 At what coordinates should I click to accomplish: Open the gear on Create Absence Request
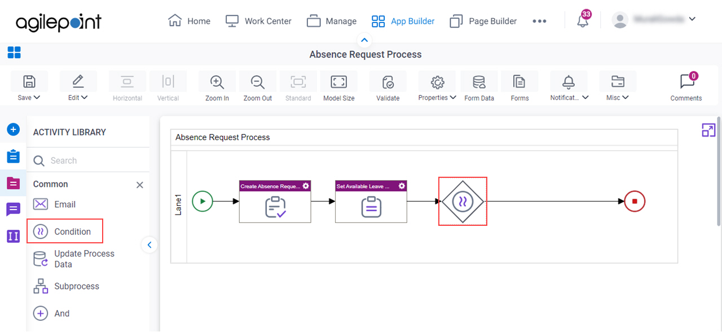click(x=306, y=186)
